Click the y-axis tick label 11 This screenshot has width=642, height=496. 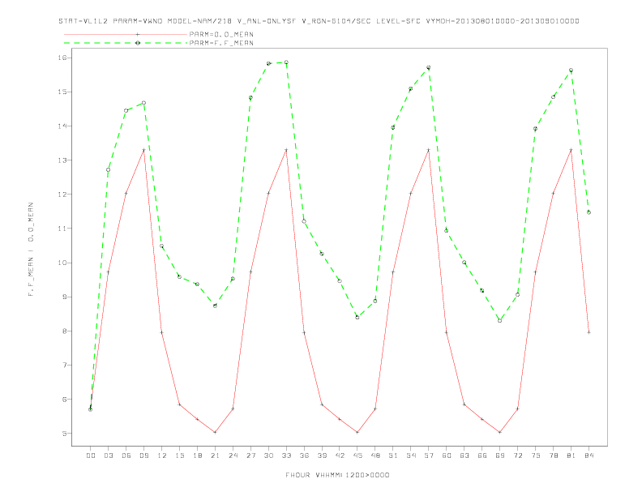point(62,229)
